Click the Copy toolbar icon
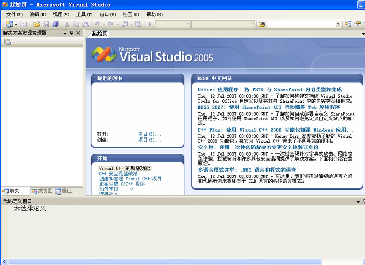This screenshot has height=265, width=365. click(x=76, y=24)
